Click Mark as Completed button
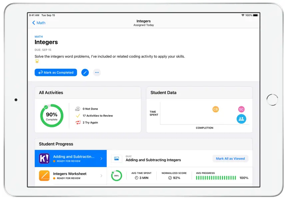The width and height of the screenshot is (285, 199). click(56, 72)
